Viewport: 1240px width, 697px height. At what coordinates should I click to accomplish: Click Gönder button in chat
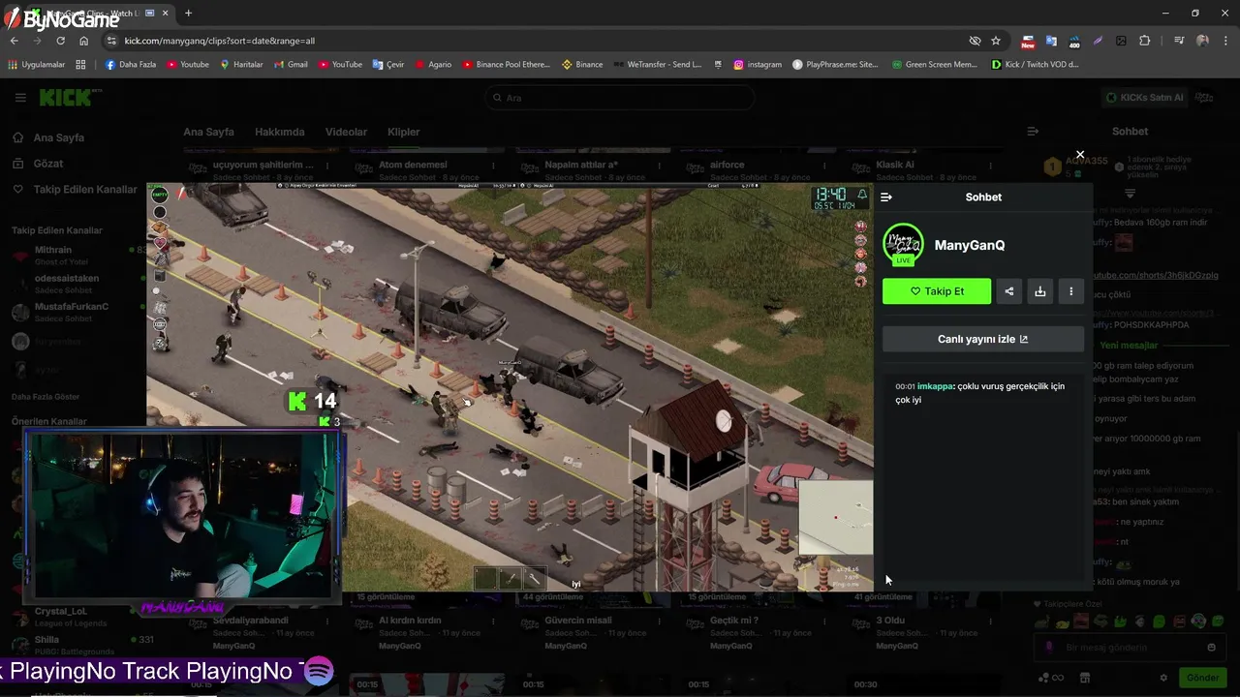[1203, 678]
